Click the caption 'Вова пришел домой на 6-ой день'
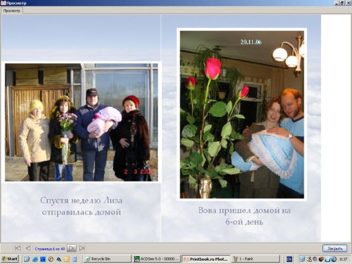Viewport: 352px width, 264px height. [x=244, y=216]
